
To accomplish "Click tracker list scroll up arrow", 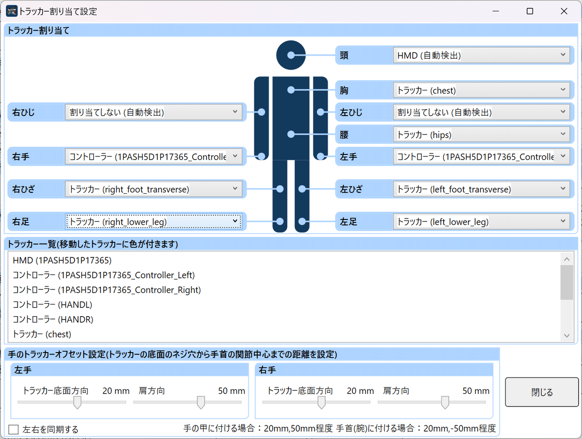I will (566, 258).
